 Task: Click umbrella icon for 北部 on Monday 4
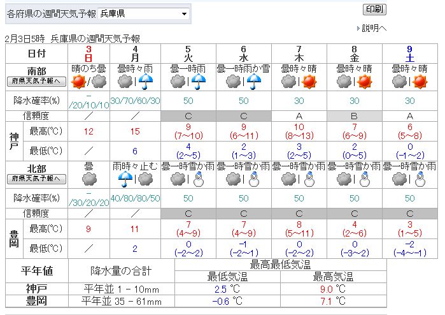coord(125,179)
